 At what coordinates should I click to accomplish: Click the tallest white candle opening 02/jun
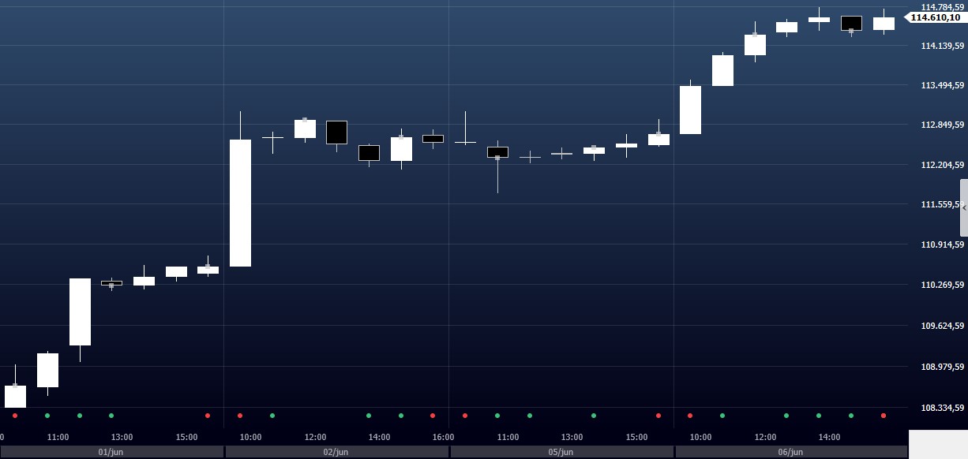click(x=240, y=203)
